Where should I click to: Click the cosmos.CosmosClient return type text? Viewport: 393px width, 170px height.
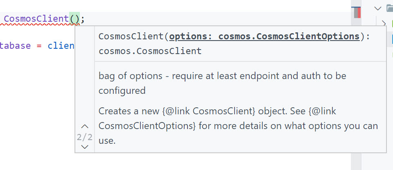tap(150, 51)
